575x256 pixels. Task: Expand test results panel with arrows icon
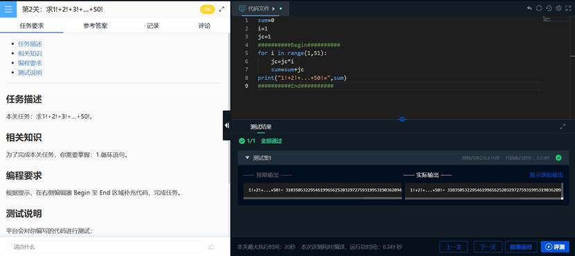pos(563,127)
